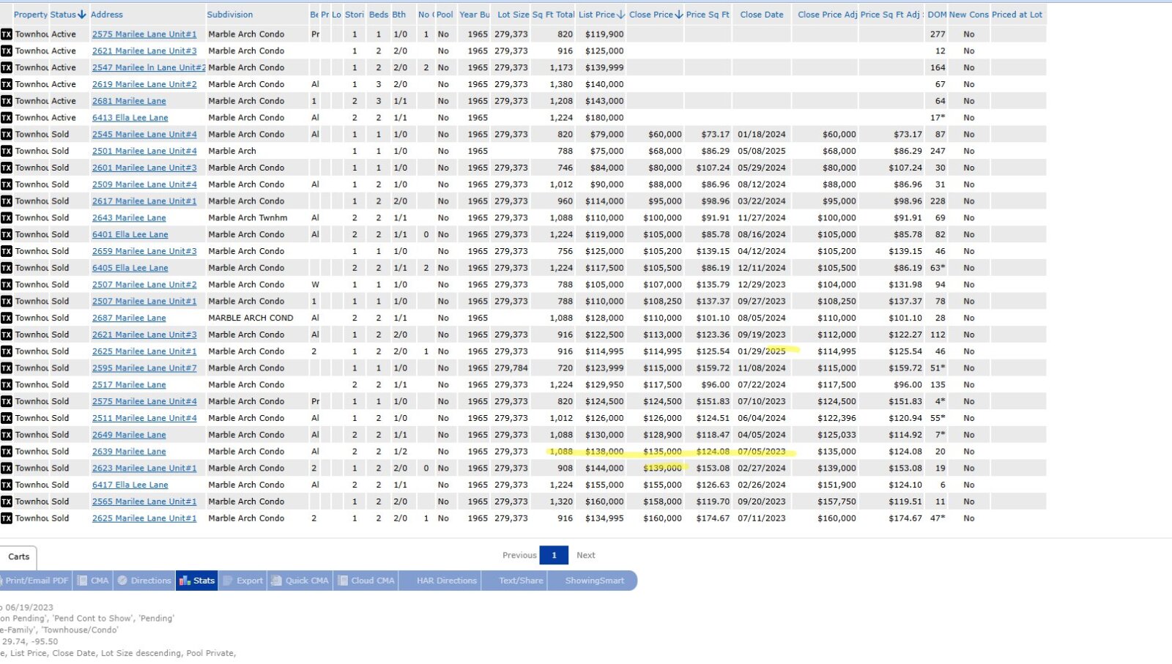The height and width of the screenshot is (664, 1172).
Task: Open listing 2639 Marilee Lane
Action: (129, 452)
